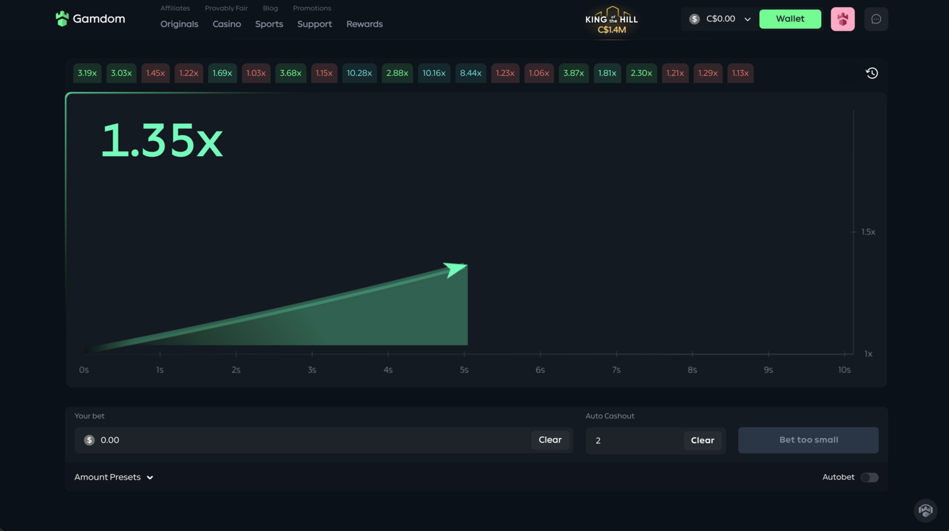Enable the Autobet toggle

(869, 477)
